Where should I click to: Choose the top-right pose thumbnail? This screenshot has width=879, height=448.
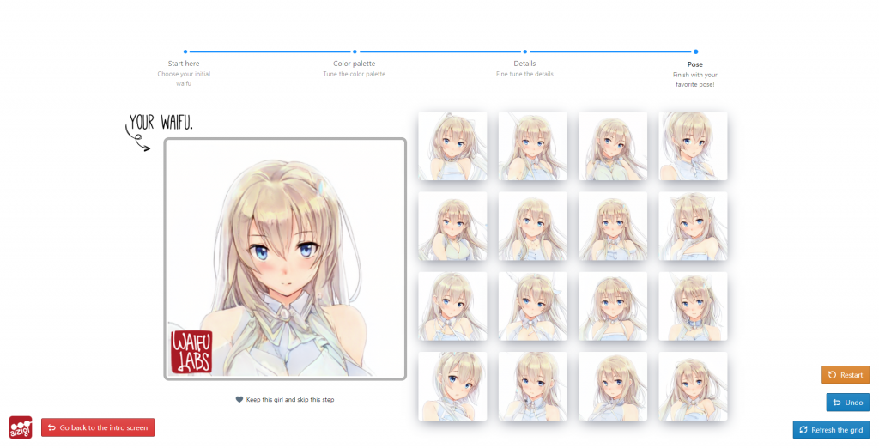click(693, 146)
